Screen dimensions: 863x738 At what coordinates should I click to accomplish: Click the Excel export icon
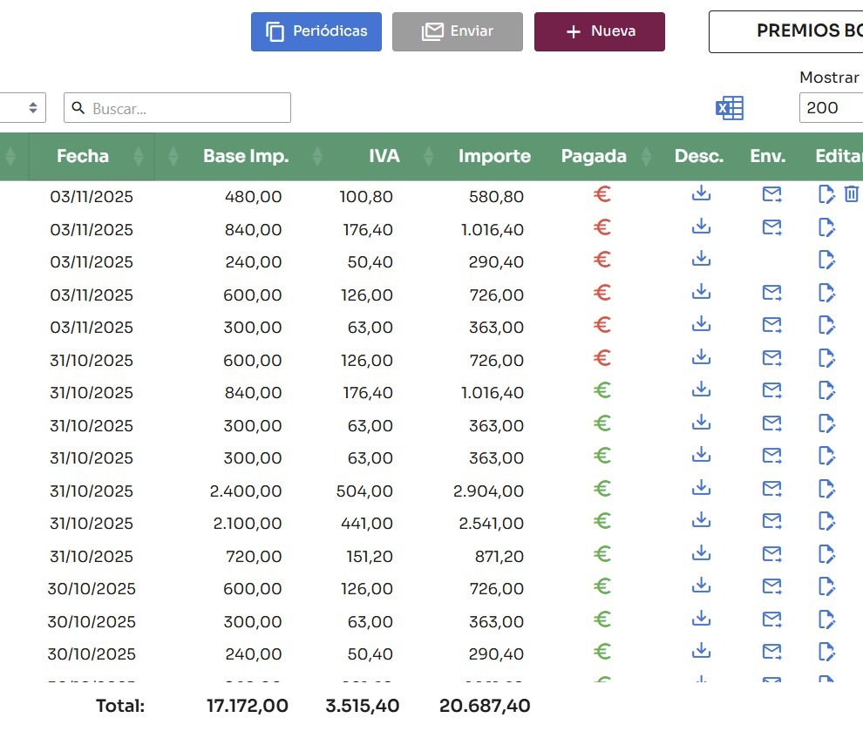[729, 108]
